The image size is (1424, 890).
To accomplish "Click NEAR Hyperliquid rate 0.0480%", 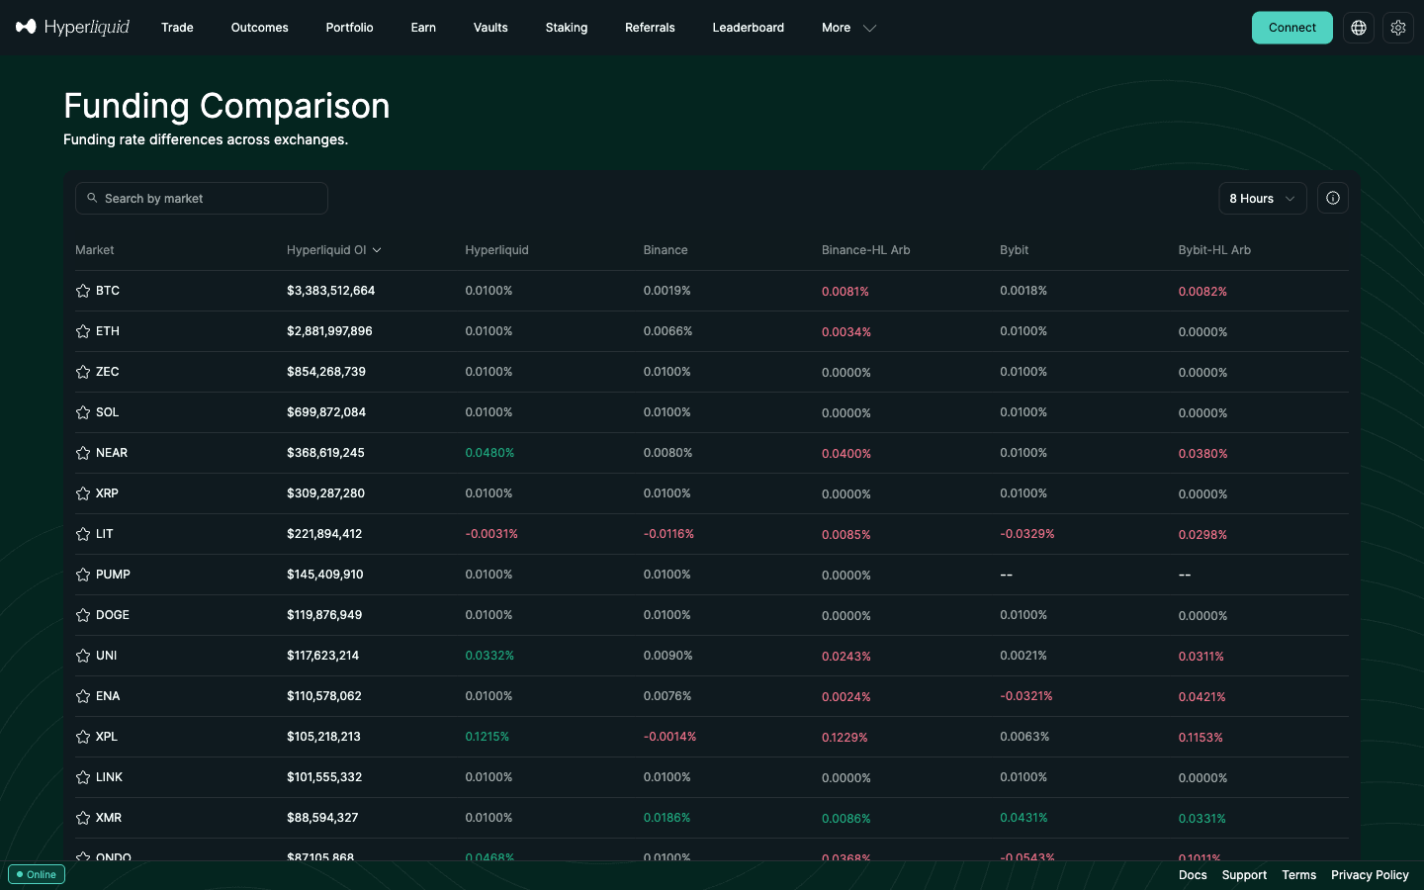I will (x=489, y=453).
